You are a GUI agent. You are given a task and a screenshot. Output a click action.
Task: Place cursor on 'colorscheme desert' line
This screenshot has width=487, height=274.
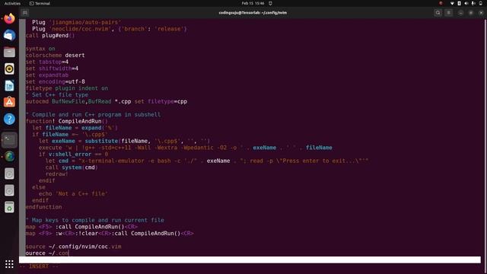(x=55, y=56)
